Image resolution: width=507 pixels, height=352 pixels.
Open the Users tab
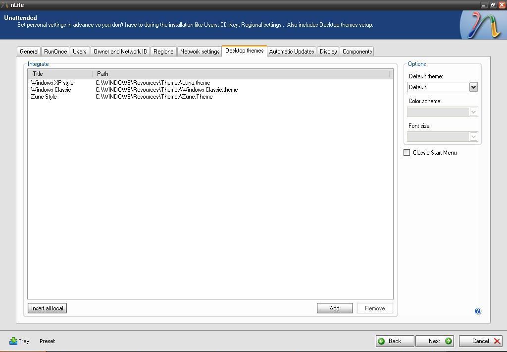click(80, 52)
